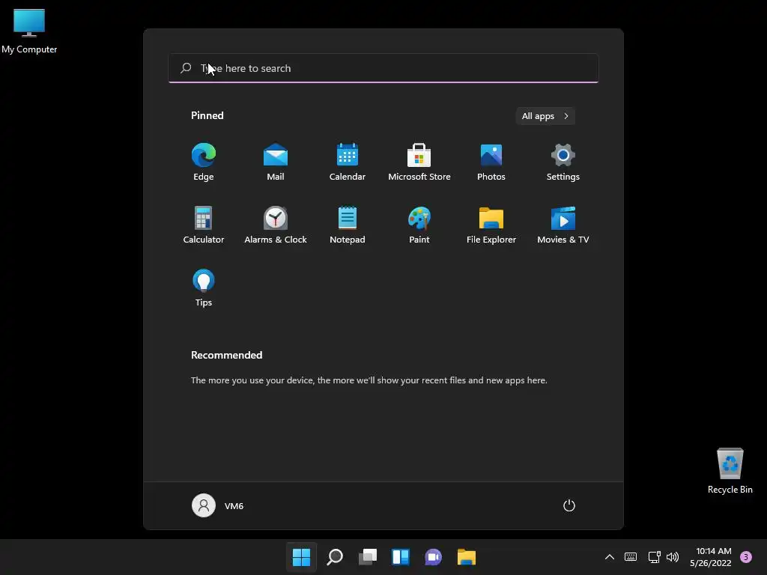Launch the Mail app

coord(276,162)
